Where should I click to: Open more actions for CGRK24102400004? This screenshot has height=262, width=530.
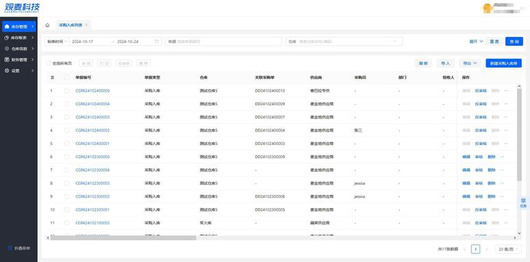pos(505,104)
